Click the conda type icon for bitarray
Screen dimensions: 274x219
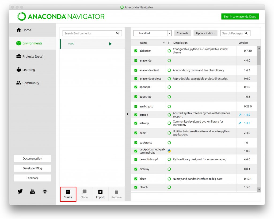169,169
